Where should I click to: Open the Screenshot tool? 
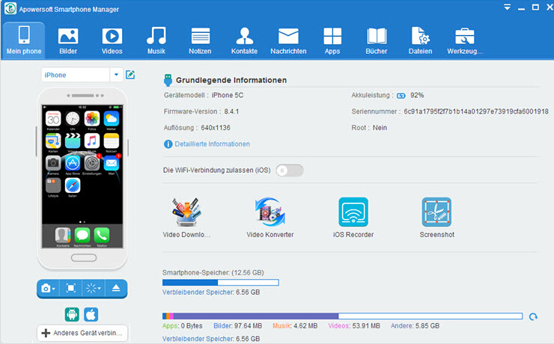click(x=436, y=218)
